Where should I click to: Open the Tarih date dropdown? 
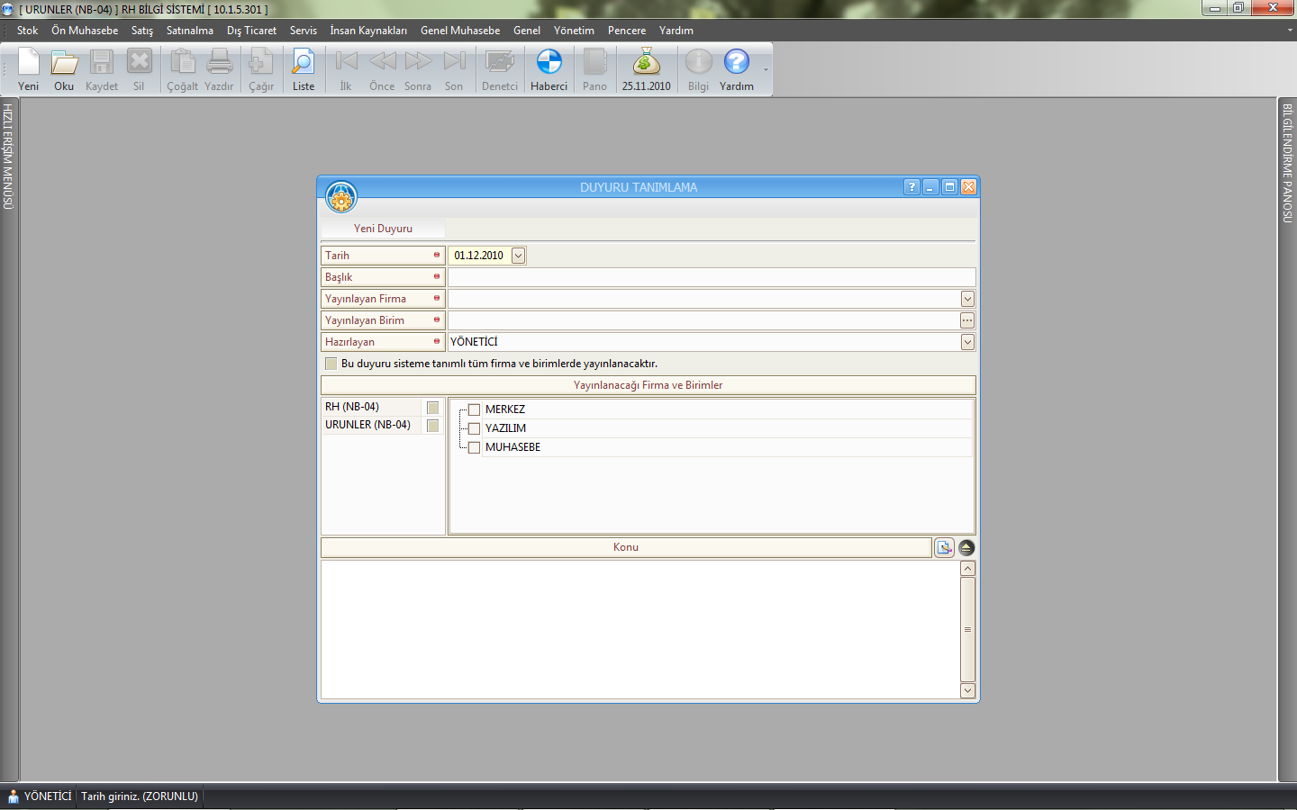click(x=518, y=256)
